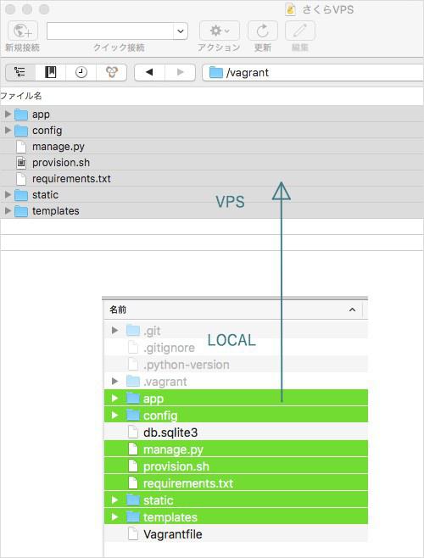The image size is (424, 558).
Task: Expand the static folder in VPS list
Action: [x=8, y=195]
